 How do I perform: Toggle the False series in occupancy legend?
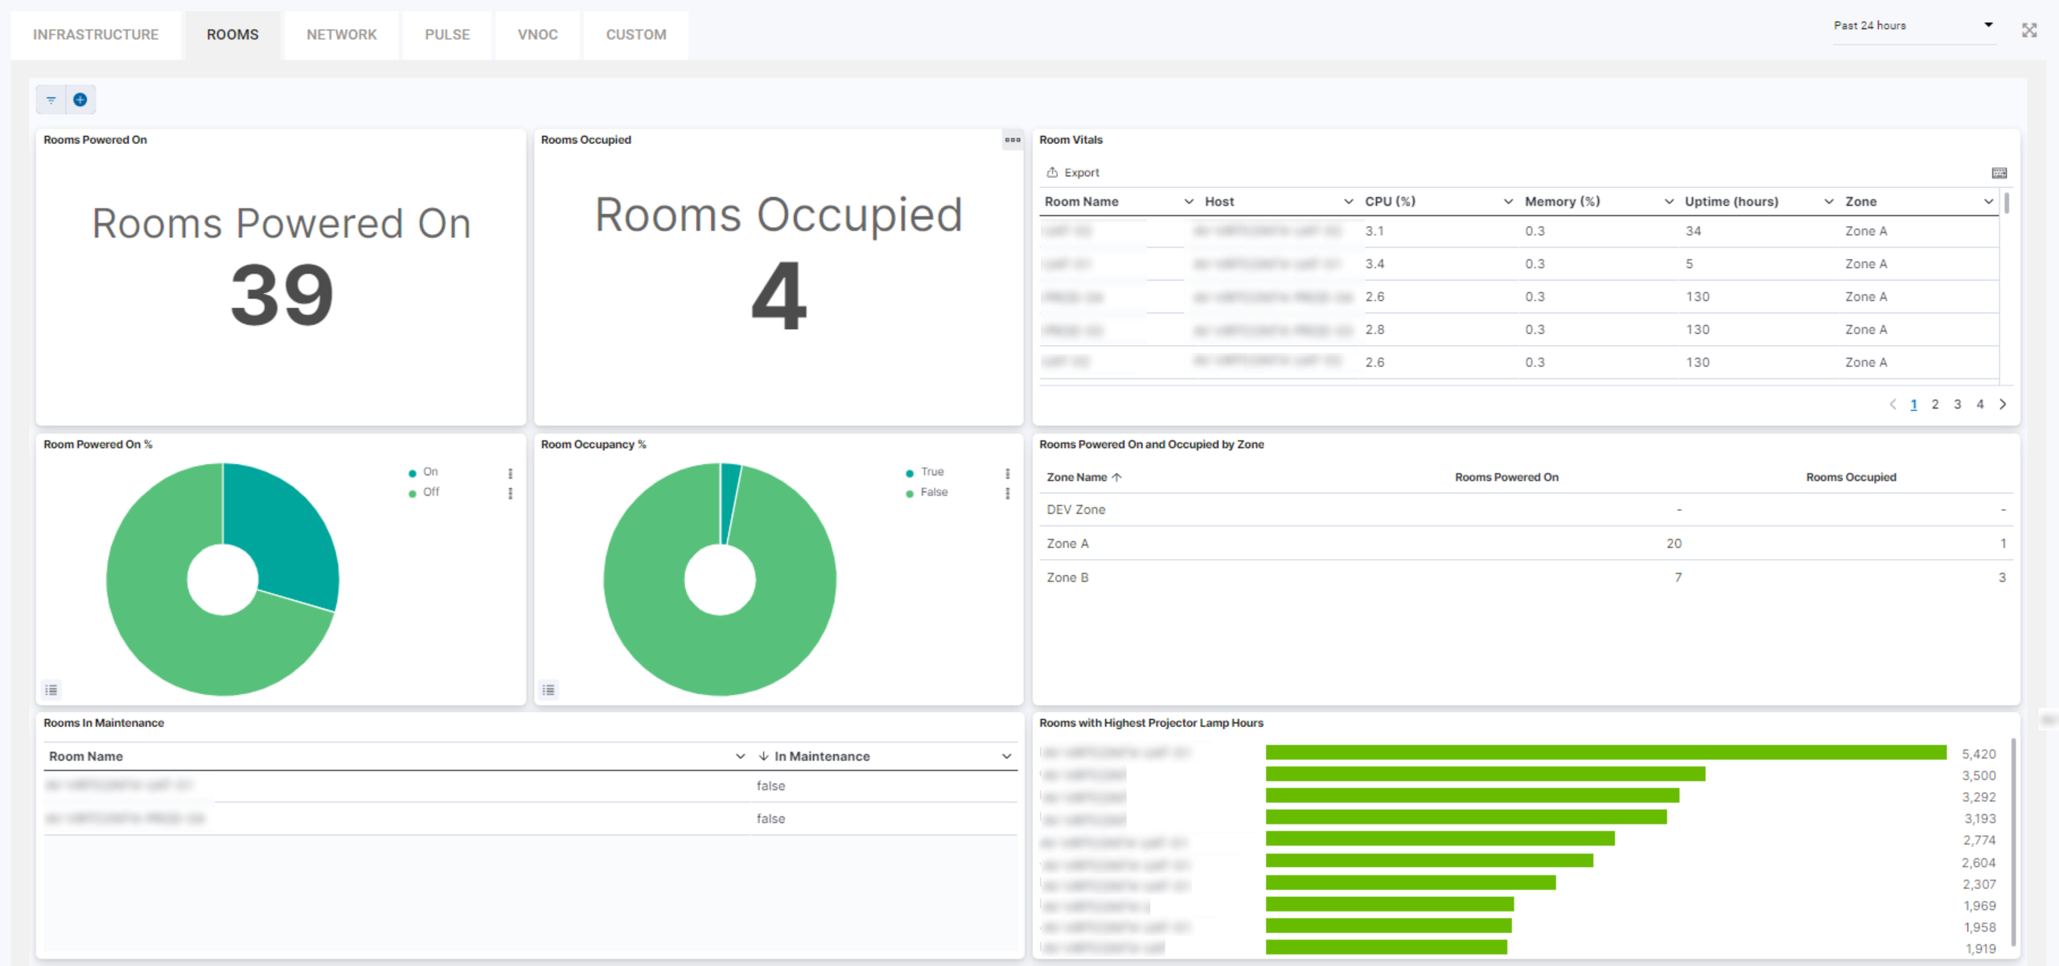[x=927, y=492]
